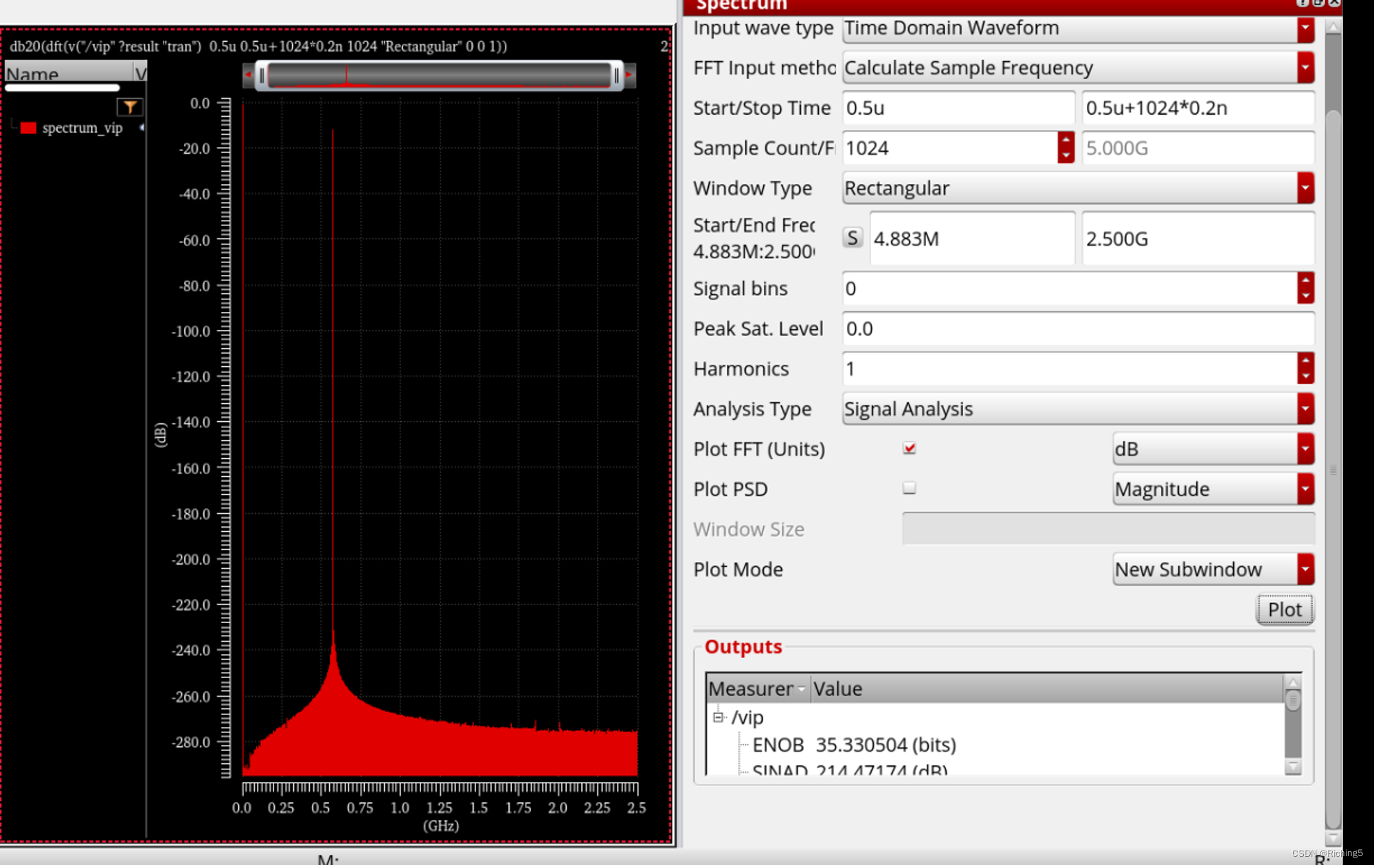Click the Harmonics field

pos(1070,369)
